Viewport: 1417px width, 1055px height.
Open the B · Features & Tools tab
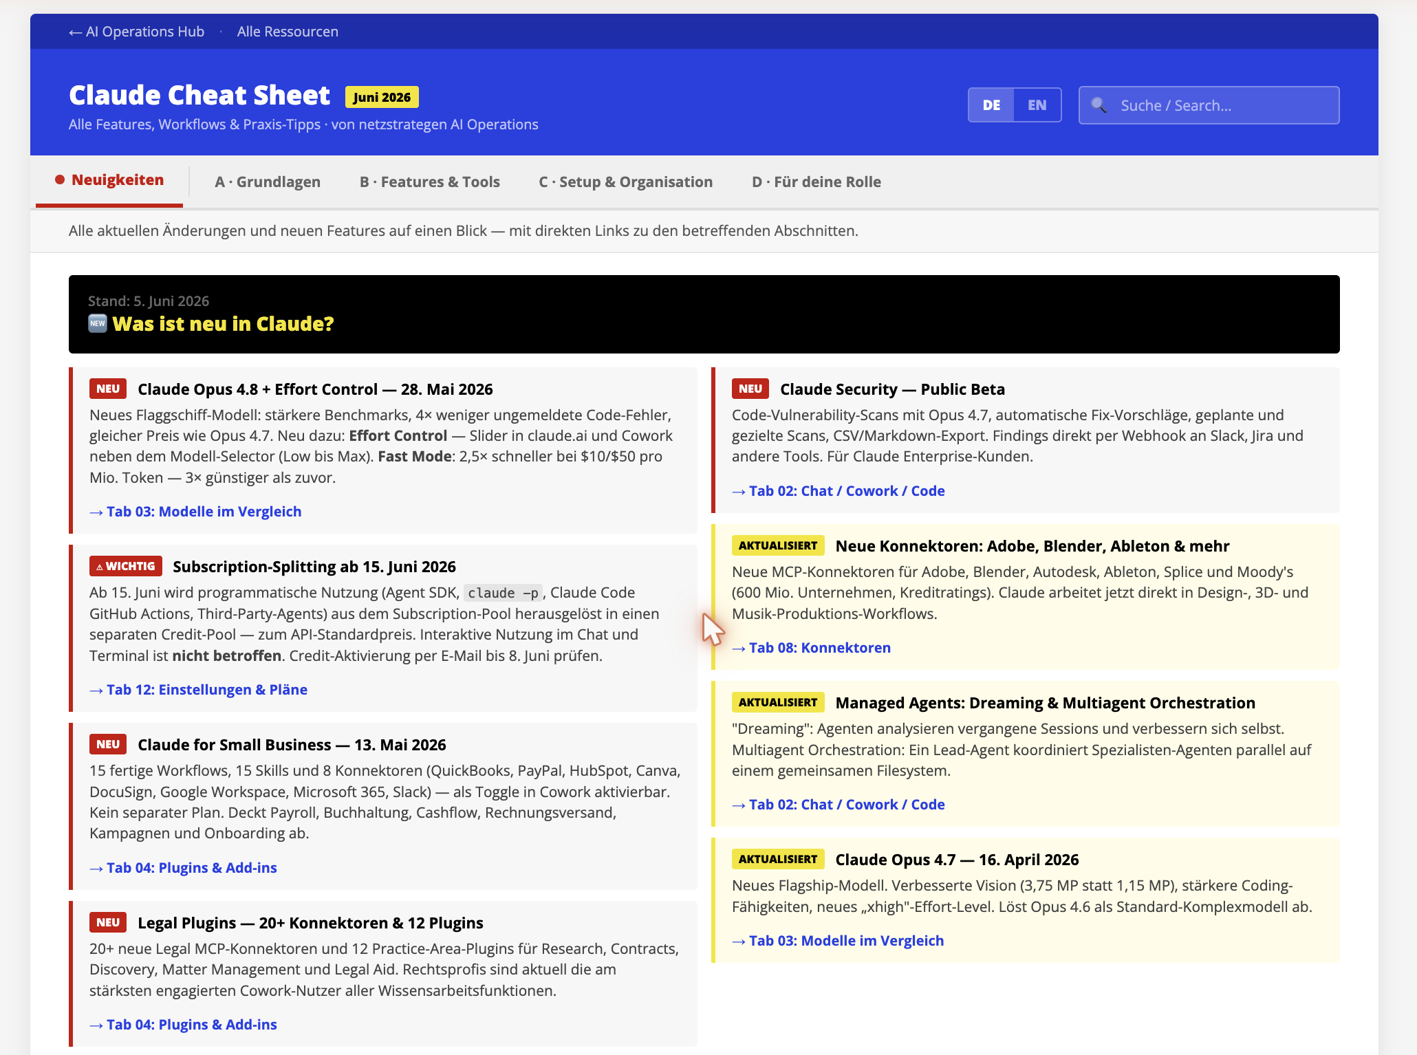430,182
